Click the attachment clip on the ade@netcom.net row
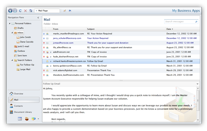 (51, 52)
